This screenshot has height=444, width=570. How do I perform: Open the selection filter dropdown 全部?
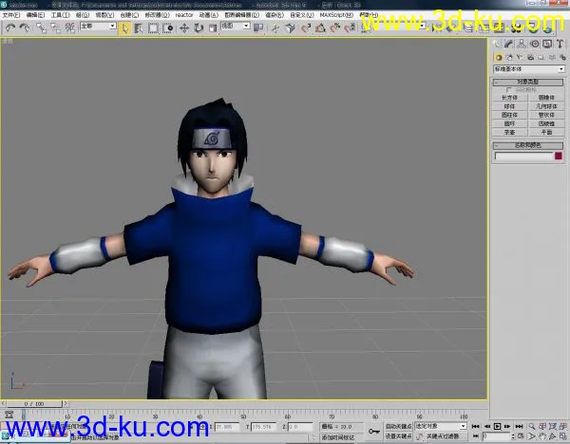pos(98,26)
